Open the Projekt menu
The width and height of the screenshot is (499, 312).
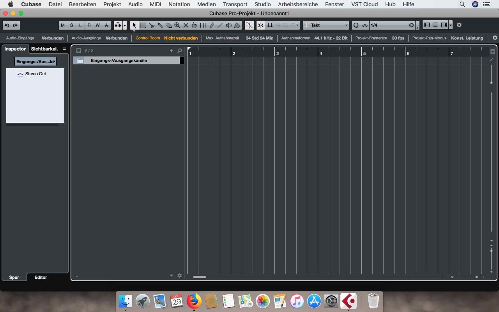pos(112,4)
